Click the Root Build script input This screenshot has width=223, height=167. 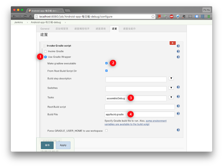(x=140, y=107)
